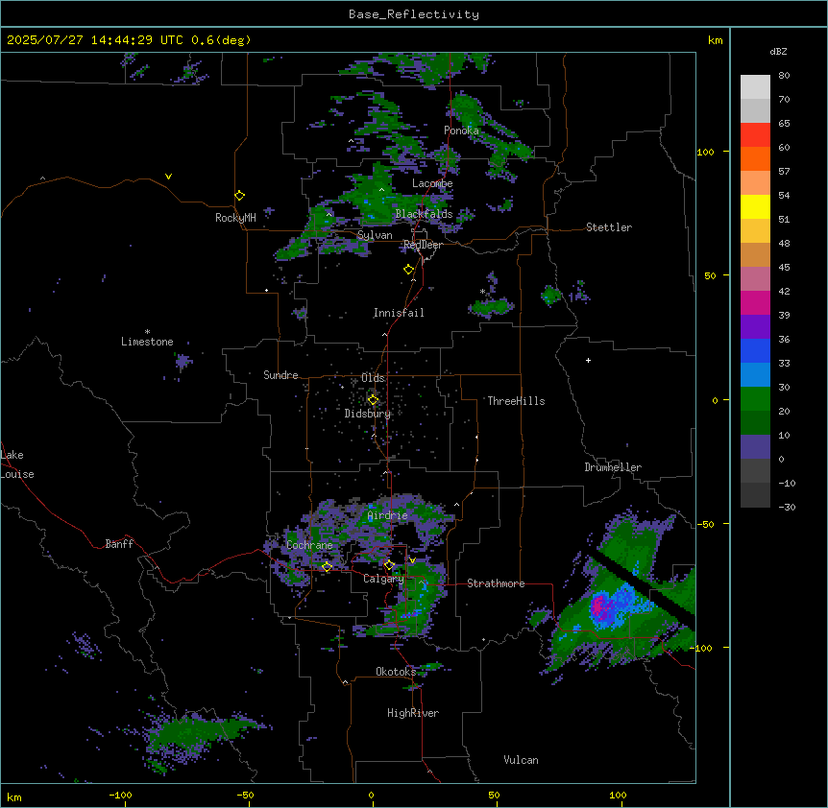Image resolution: width=828 pixels, height=808 pixels.
Task: Click the Calgary city label
Action: click(x=383, y=579)
